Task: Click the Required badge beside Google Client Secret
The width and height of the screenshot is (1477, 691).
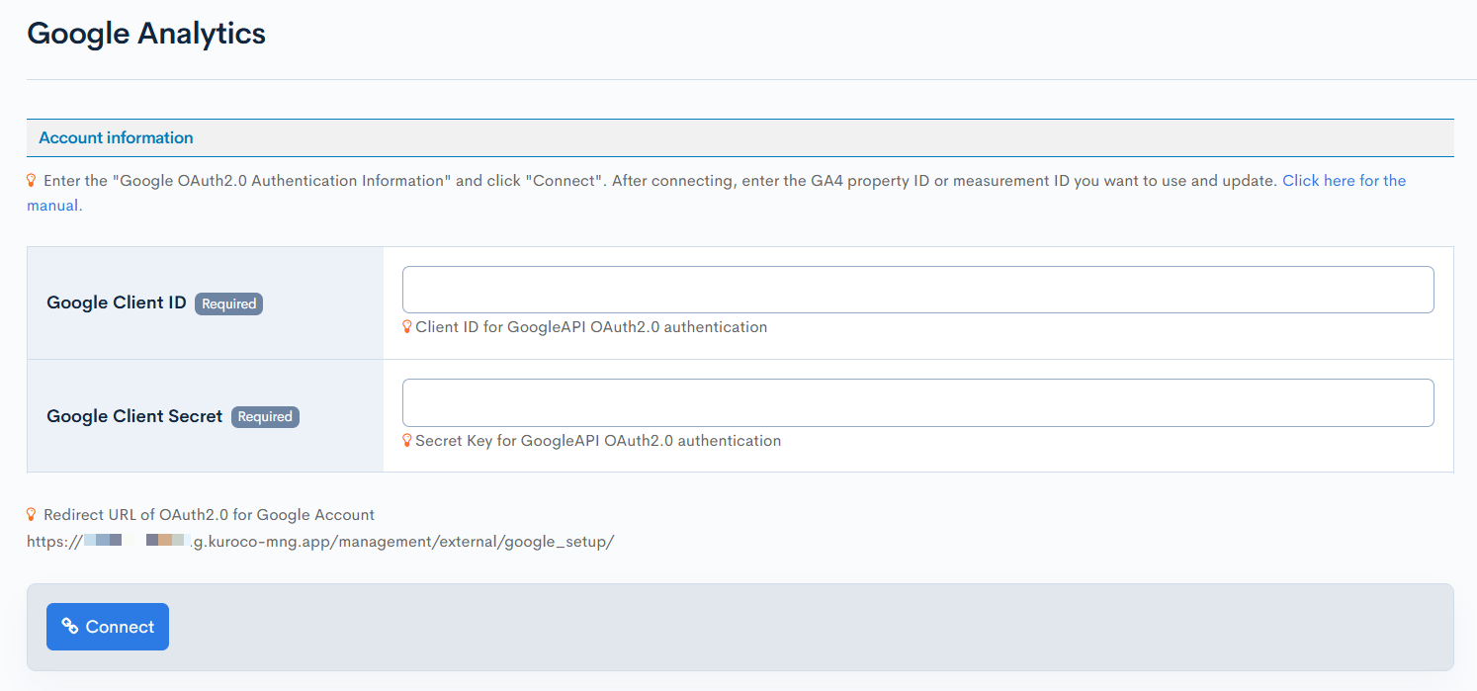Action: (265, 416)
